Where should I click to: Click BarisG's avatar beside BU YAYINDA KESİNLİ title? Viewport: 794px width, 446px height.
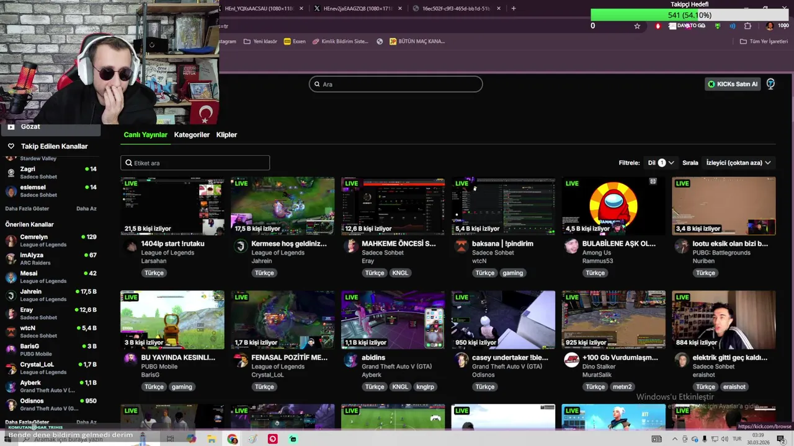tap(130, 360)
